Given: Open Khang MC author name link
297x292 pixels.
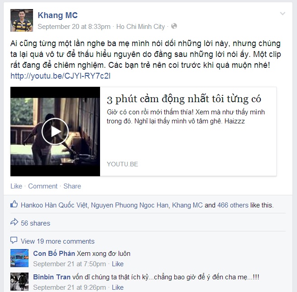Looking at the screenshot, I should point(57,15).
